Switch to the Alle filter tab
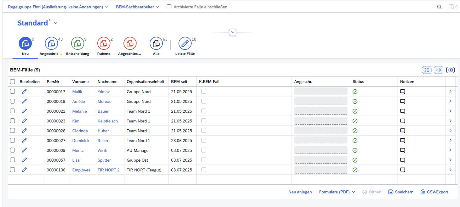 156,47
